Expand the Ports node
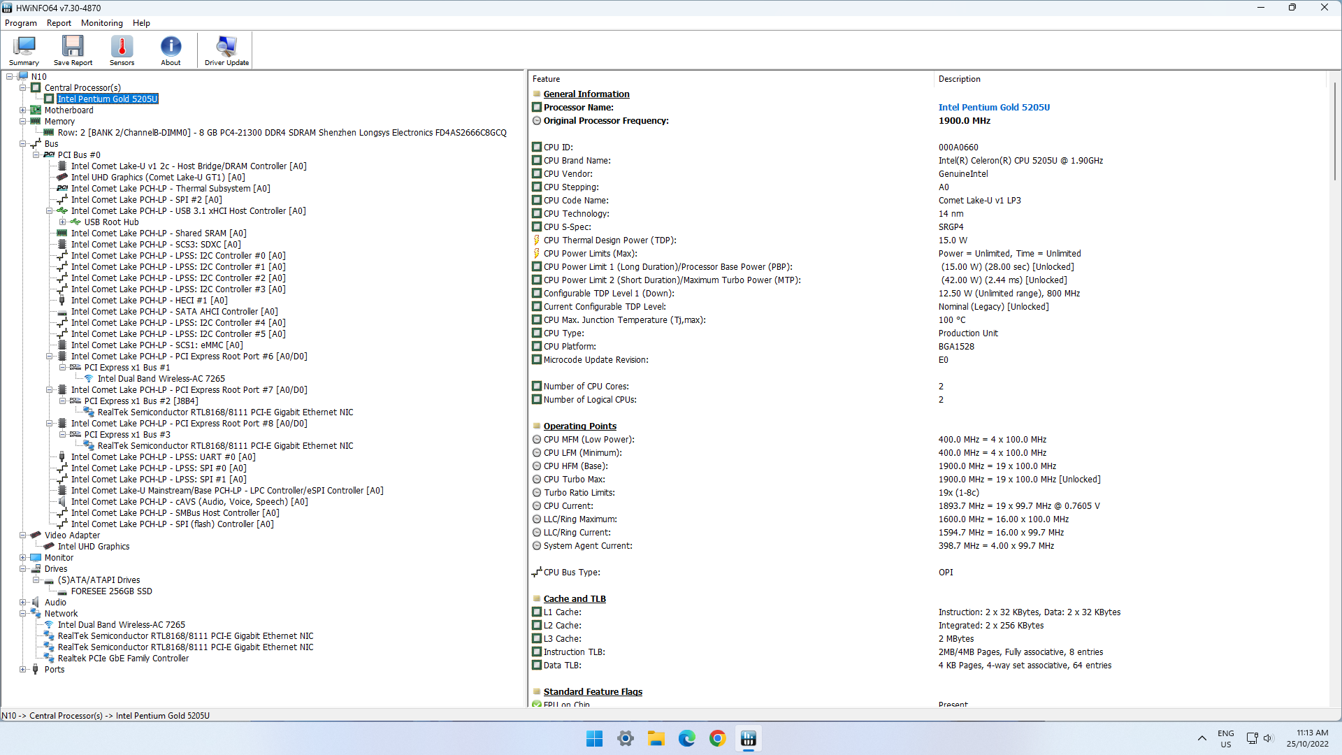The image size is (1342, 755). 23,670
